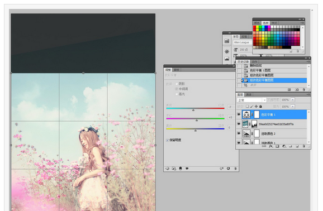Click the new group folder icon in Layers
The image size is (323, 211).
[x=291, y=146]
